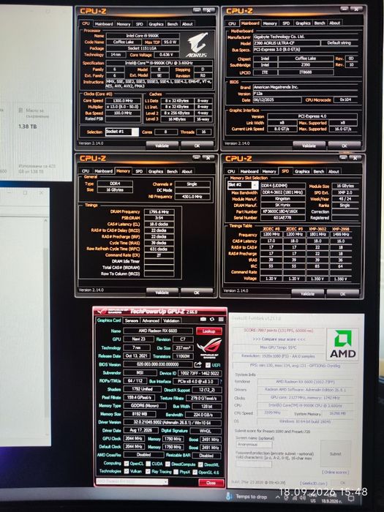This screenshot has height=512, width=384.
Task: Toggle the Vulkan checkbox
Action: pyautogui.click(x=127, y=471)
